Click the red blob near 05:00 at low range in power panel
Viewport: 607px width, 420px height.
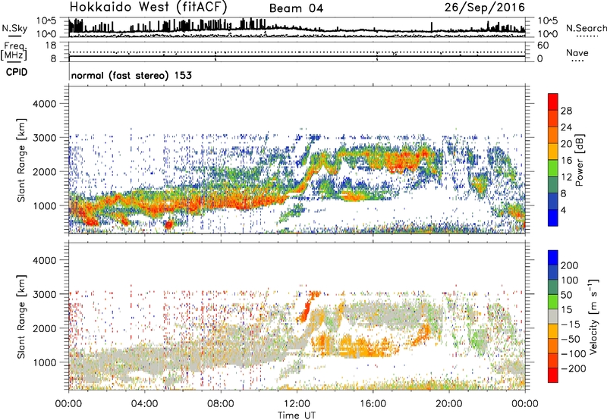coord(168,224)
